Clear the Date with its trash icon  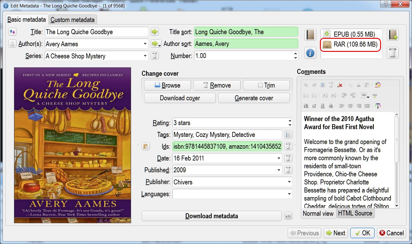coord(288,158)
